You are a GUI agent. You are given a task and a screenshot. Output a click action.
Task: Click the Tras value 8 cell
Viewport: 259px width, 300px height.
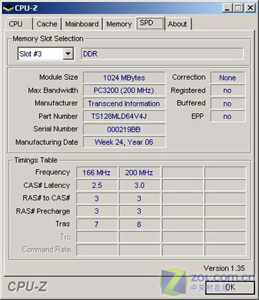139,224
